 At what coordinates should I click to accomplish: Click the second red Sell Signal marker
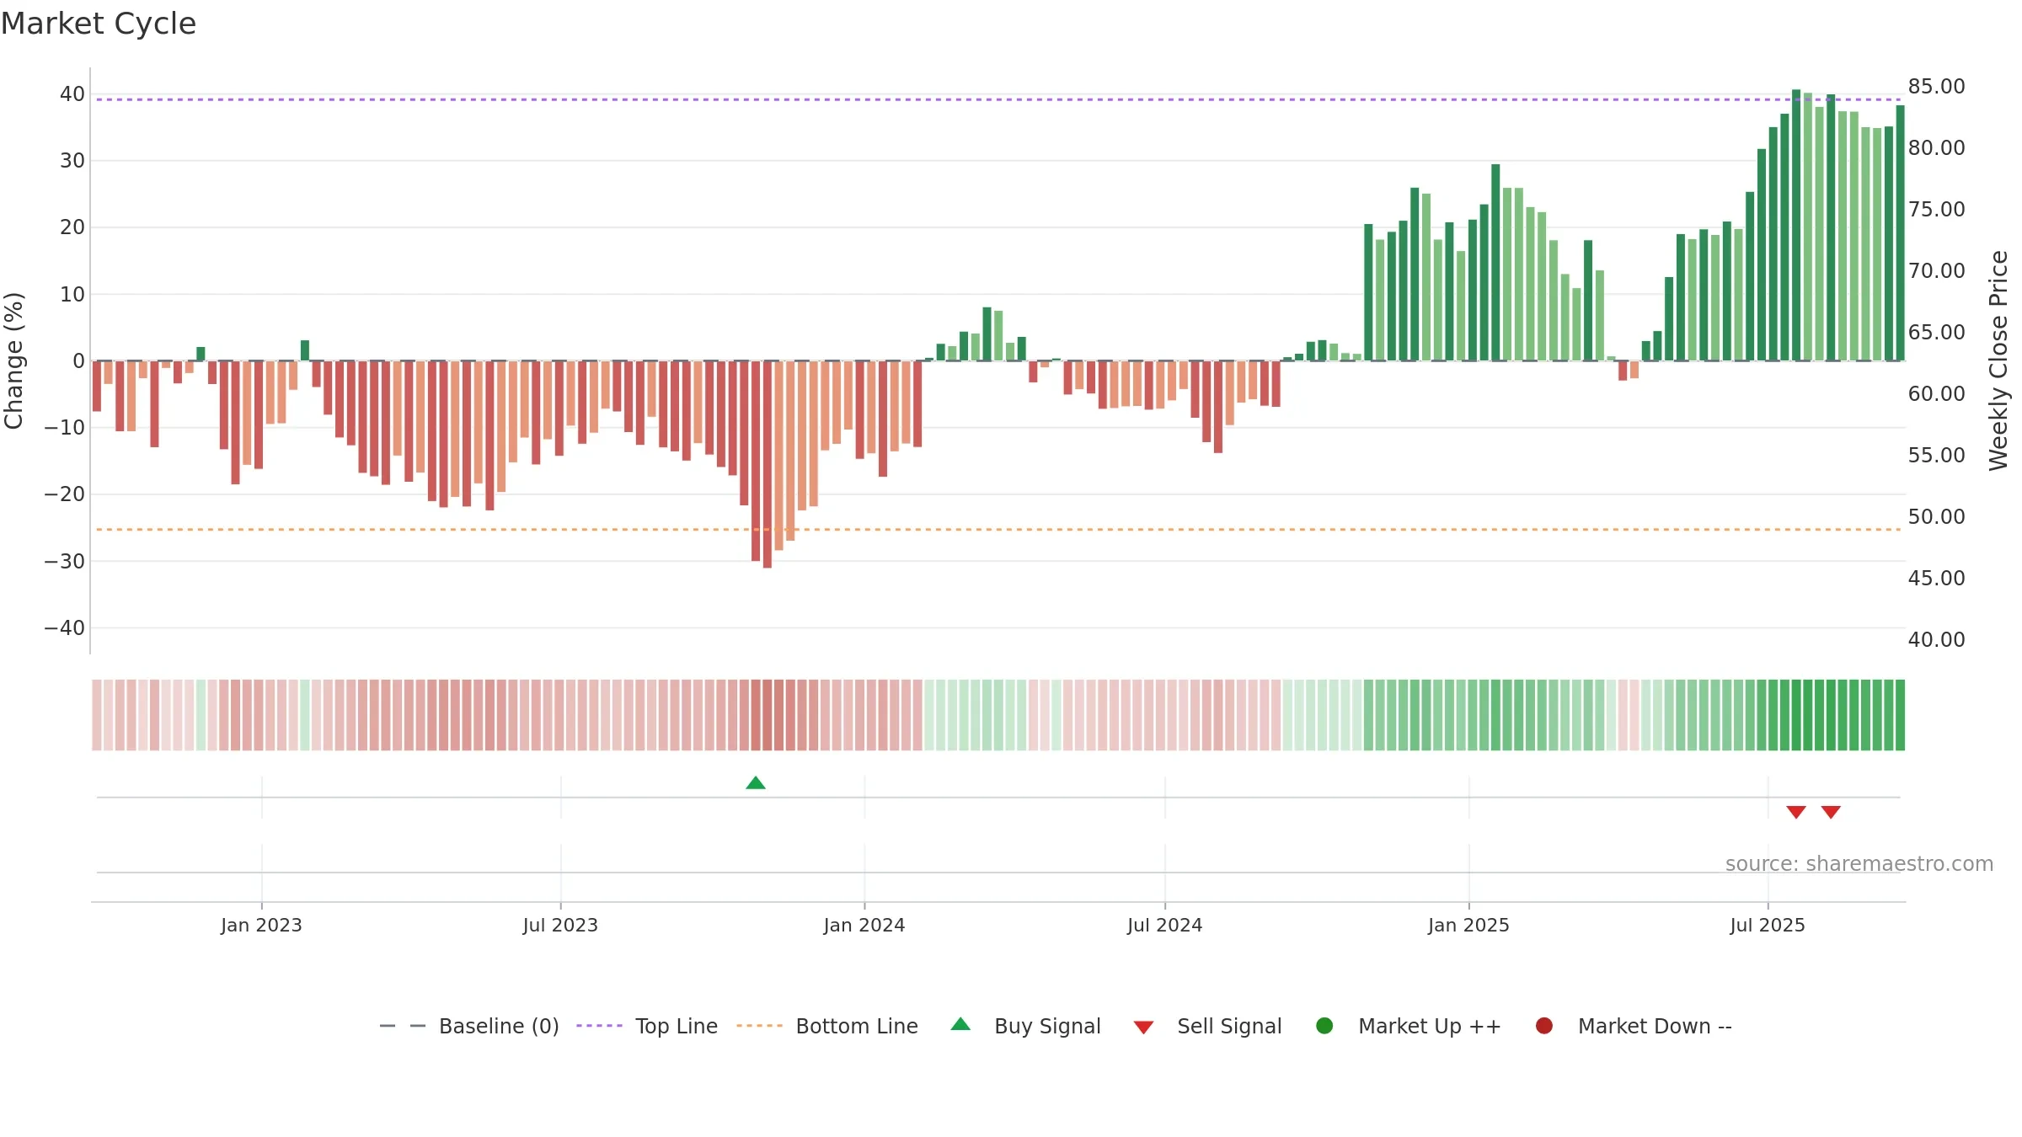(x=1831, y=812)
